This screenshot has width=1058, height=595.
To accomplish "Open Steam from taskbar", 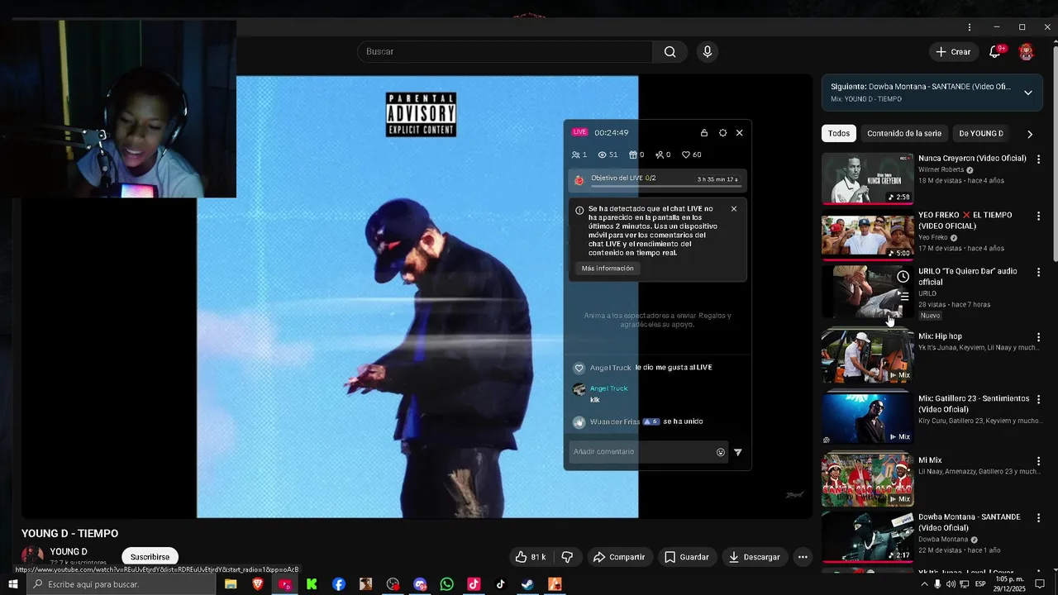I will [527, 584].
